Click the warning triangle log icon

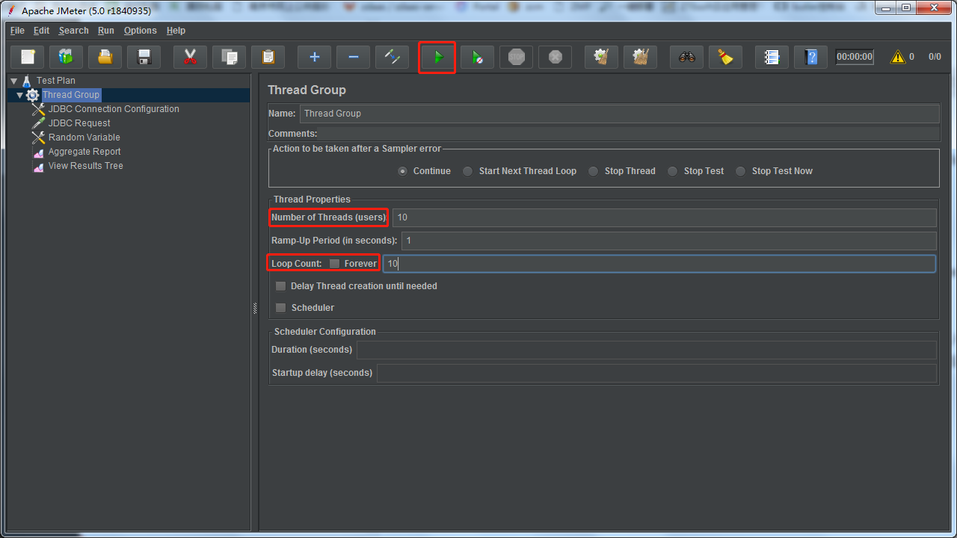tap(897, 57)
